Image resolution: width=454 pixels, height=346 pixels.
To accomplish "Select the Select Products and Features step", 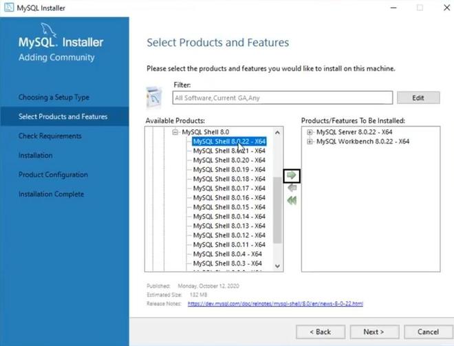I will 63,116.
